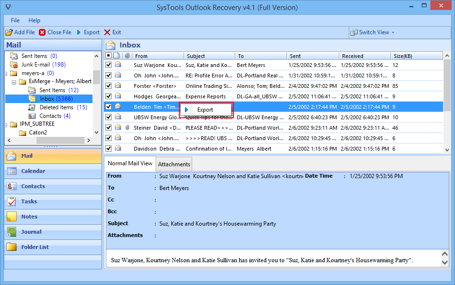Uncheck the Steiner David email checkbox
This screenshot has width=455, height=285.
point(109,128)
